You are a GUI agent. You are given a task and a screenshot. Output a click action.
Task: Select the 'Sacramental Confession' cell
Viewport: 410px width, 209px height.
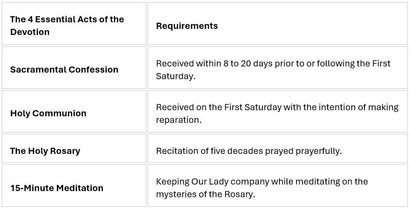(x=74, y=68)
